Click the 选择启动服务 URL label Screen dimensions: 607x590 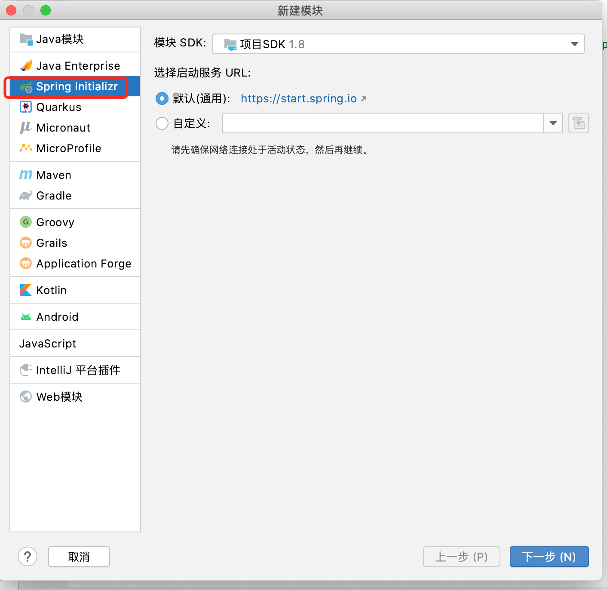202,73
